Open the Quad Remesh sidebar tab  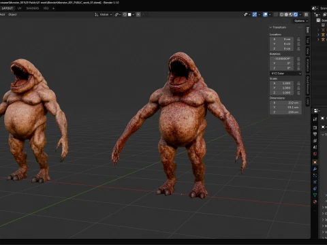[308, 85]
